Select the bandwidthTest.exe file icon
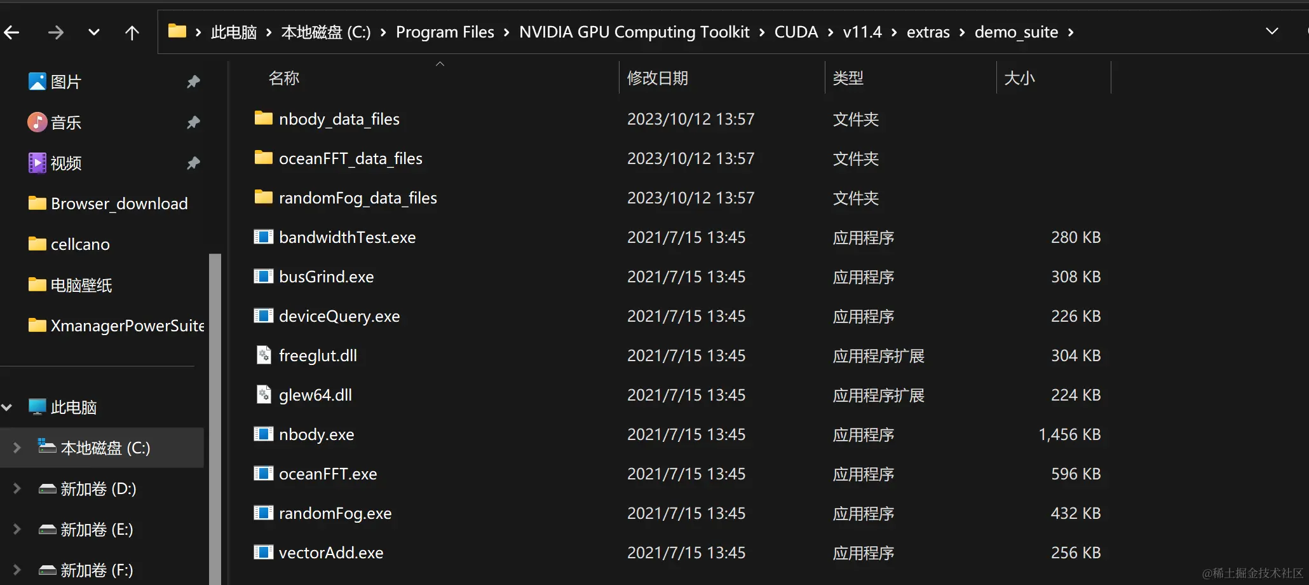The width and height of the screenshot is (1309, 585). [263, 237]
